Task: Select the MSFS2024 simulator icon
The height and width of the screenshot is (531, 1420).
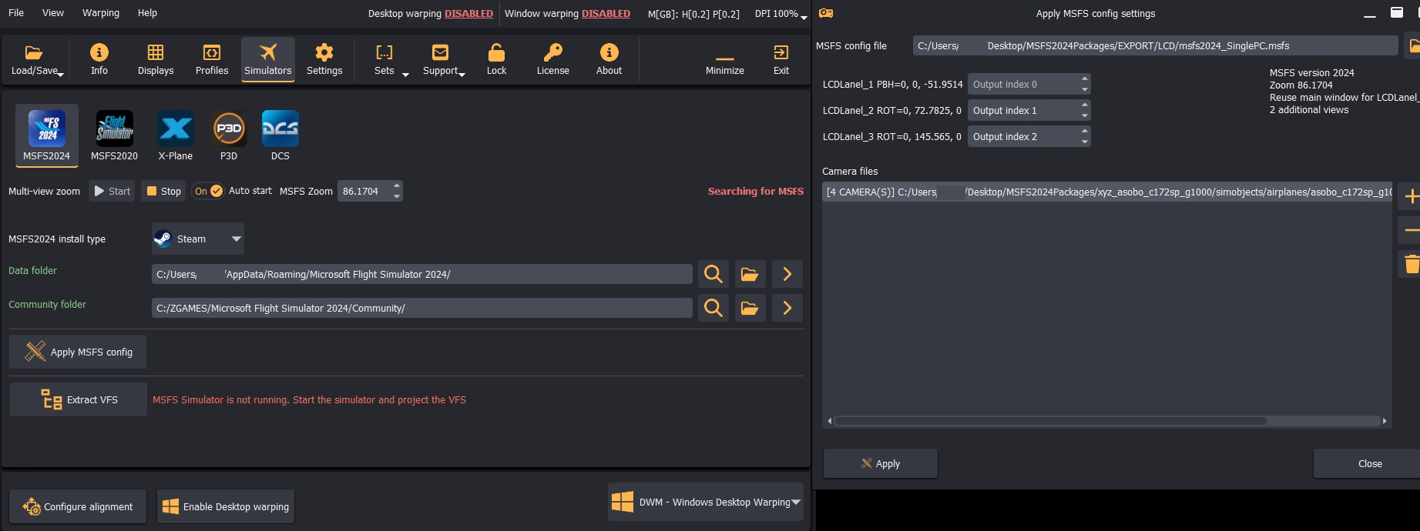Action: click(x=47, y=135)
